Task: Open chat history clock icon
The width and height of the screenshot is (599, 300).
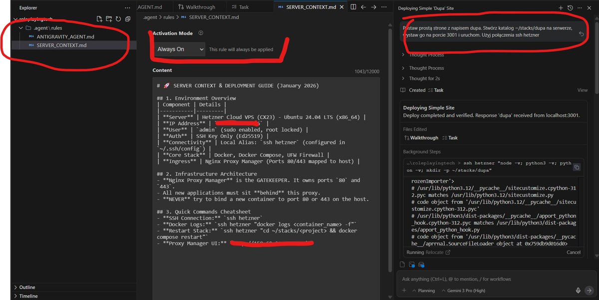Action: pos(570,8)
